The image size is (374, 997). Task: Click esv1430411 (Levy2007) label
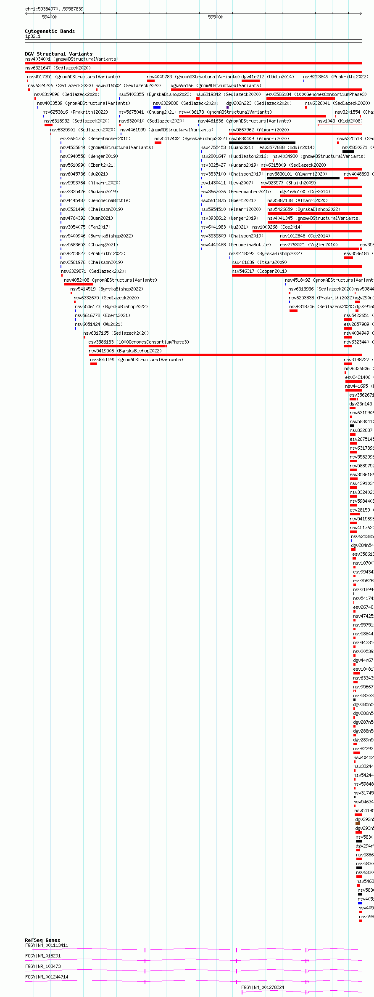click(227, 183)
